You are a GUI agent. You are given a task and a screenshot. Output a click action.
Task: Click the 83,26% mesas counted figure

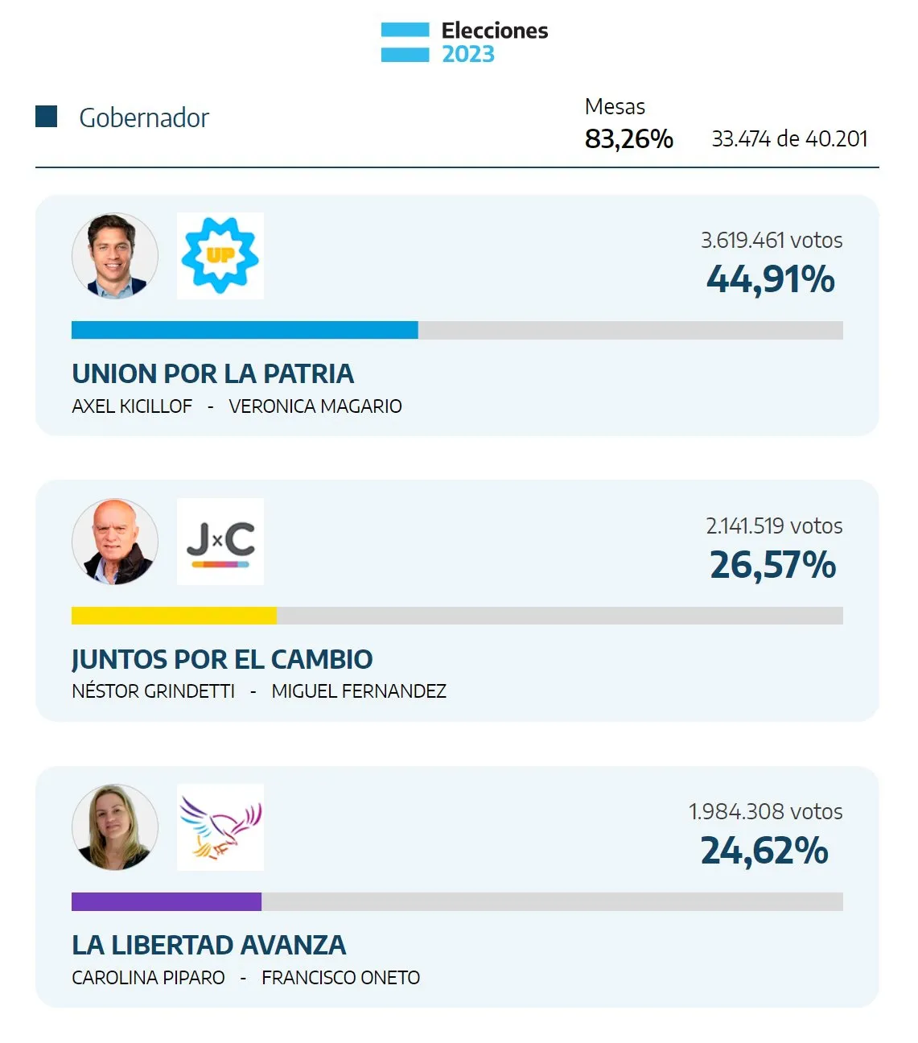tap(629, 139)
